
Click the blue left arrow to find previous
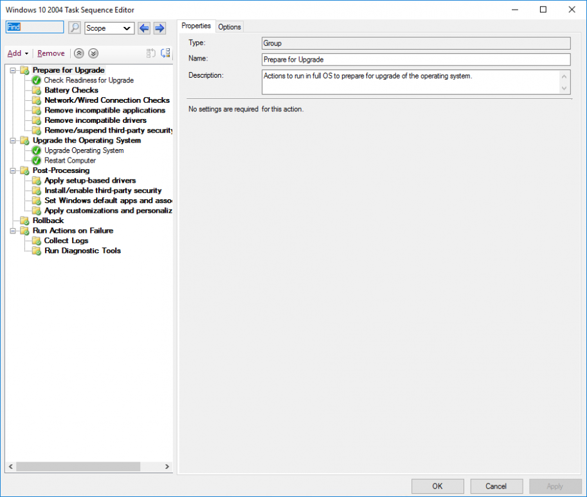(x=145, y=28)
